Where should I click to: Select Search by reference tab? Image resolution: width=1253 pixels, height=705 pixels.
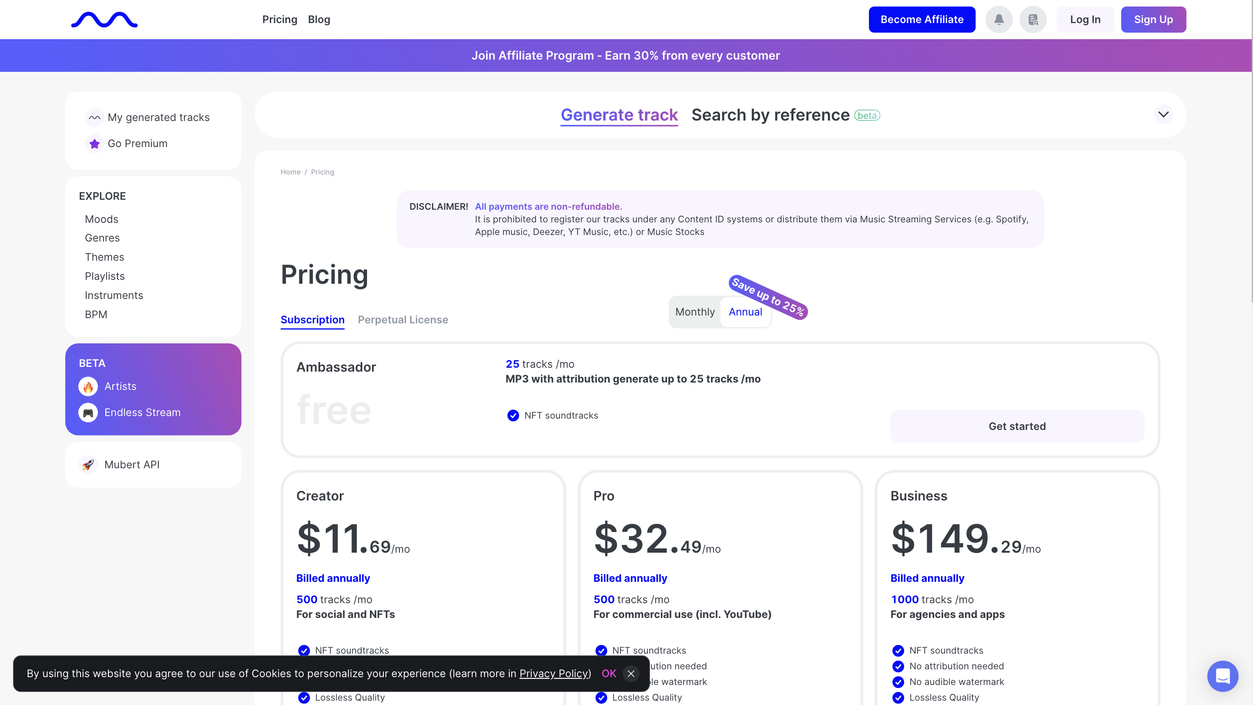pyautogui.click(x=770, y=115)
